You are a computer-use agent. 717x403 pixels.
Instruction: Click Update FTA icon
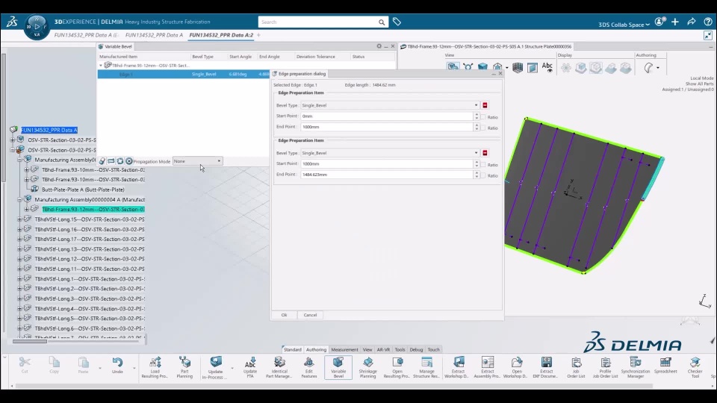(250, 367)
